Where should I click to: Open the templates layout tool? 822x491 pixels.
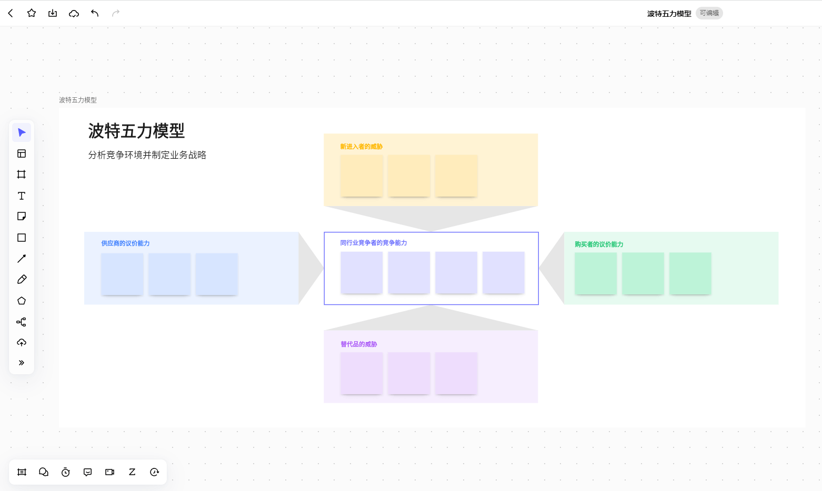[22, 154]
